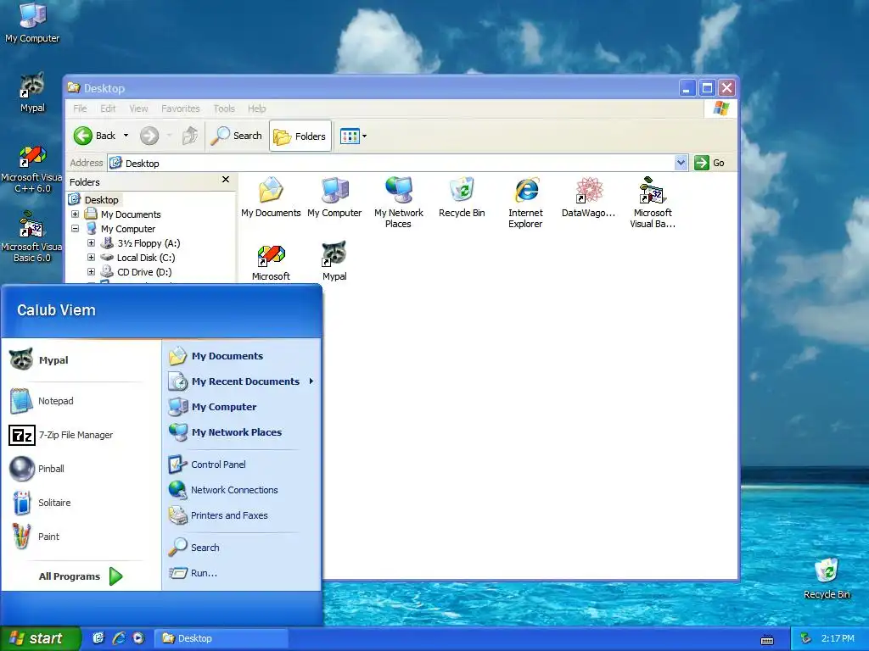Open Notepad from Start menu
Viewport: 869px width, 651px height.
[x=77, y=401]
